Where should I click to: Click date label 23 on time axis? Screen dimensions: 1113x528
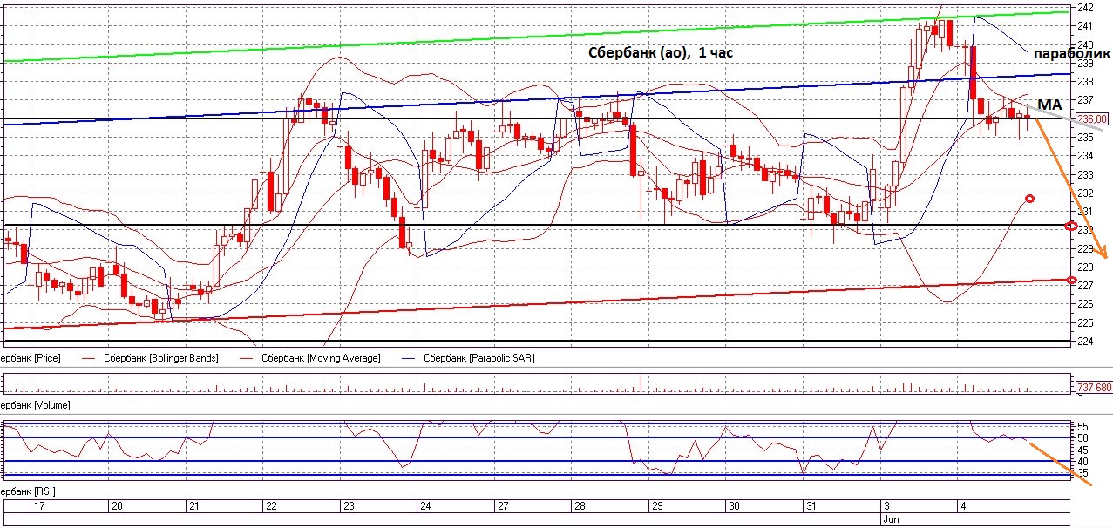349,505
